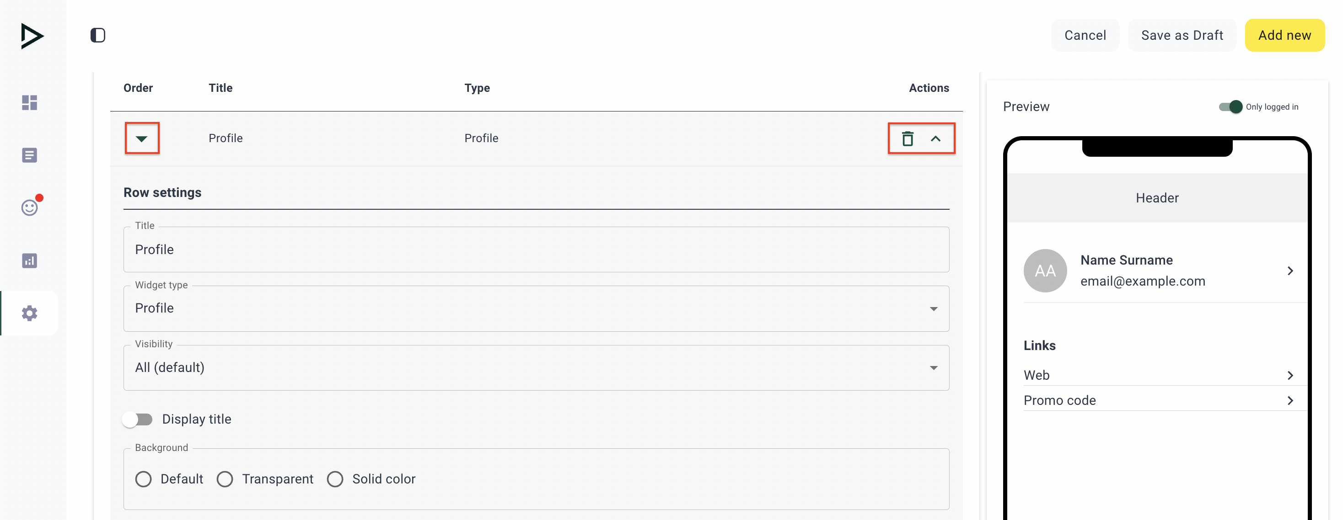This screenshot has width=1343, height=520.
Task: Turn off the Only logged in toggle
Action: pos(1230,107)
